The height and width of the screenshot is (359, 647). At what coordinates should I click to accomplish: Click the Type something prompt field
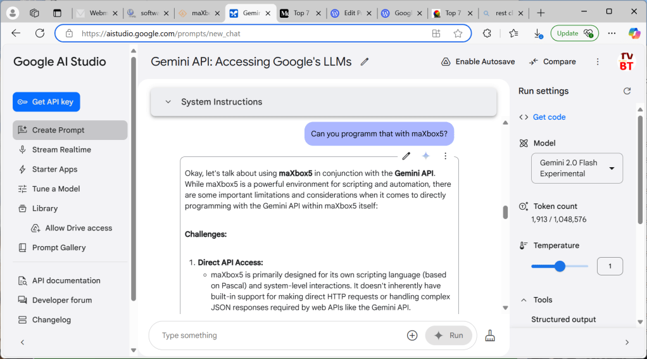click(279, 336)
